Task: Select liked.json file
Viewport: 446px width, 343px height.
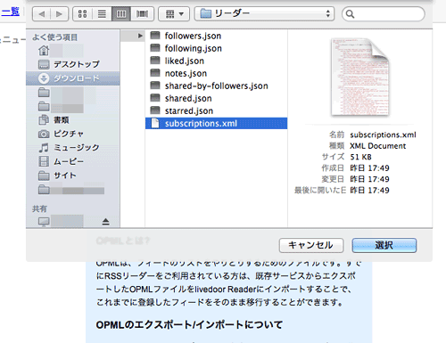Action: pos(216,61)
